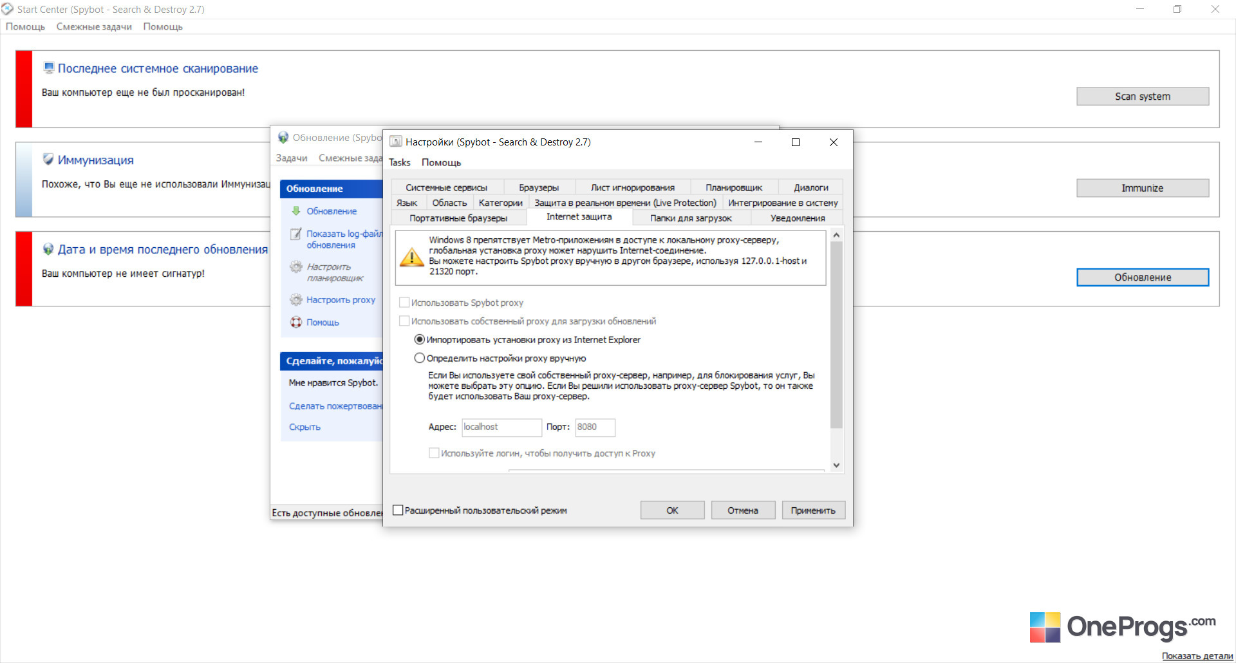The image size is (1236, 663).
Task: Click the Отмена button
Action: tap(743, 510)
